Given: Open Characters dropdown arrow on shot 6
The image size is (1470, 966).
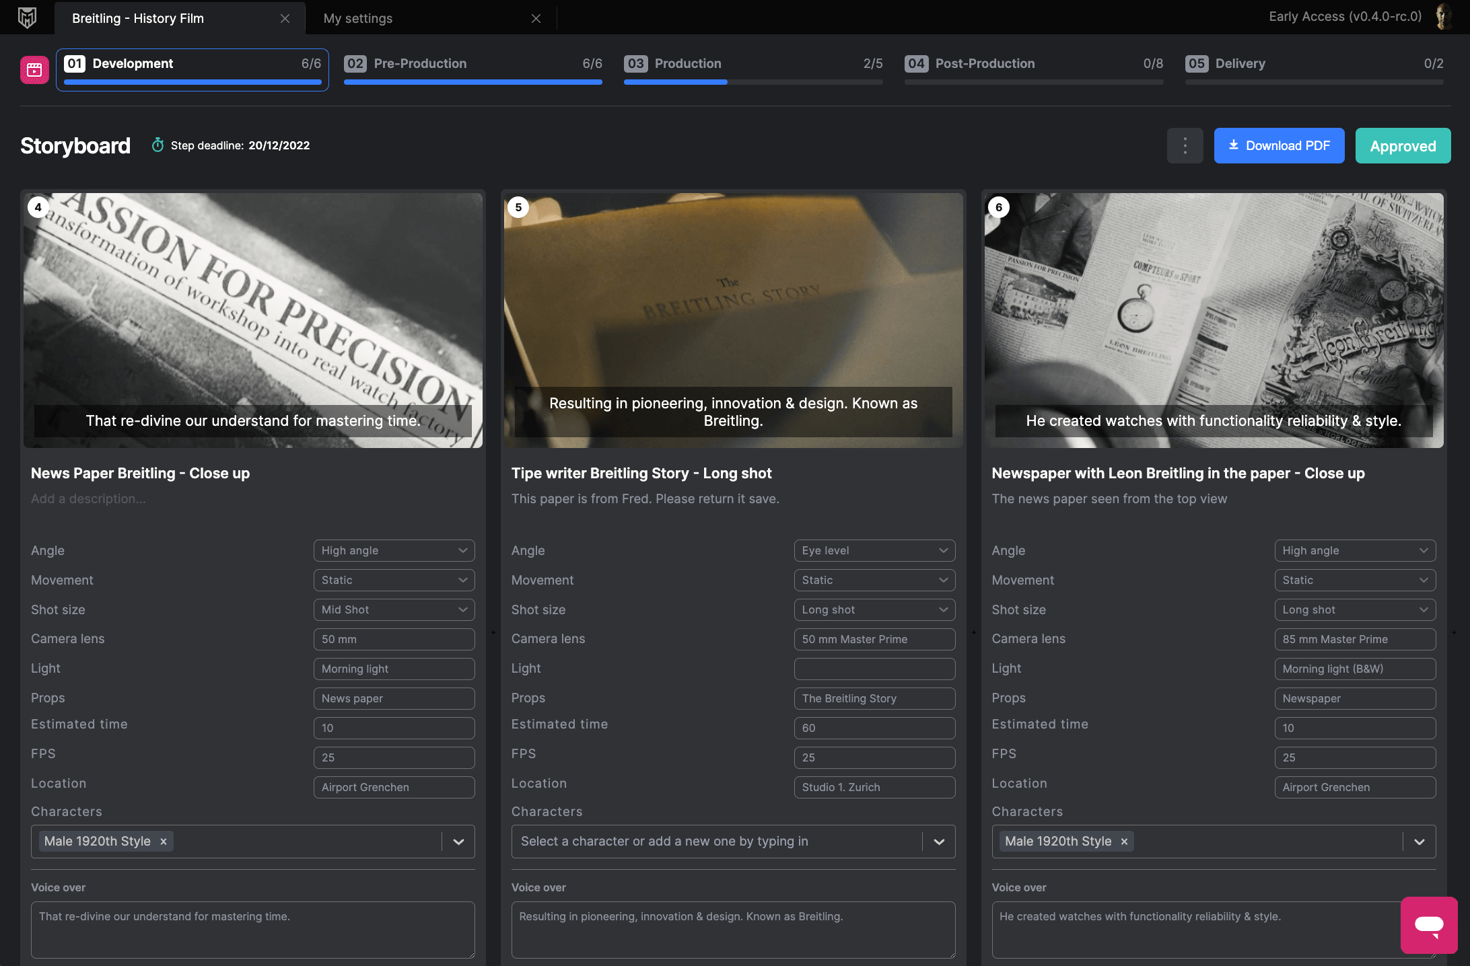Looking at the screenshot, I should (x=1420, y=842).
